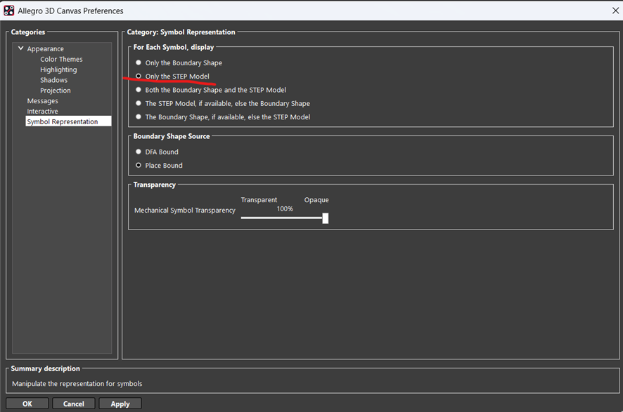Open the Color Themes category
Viewport: 623px width, 412px height.
61,59
